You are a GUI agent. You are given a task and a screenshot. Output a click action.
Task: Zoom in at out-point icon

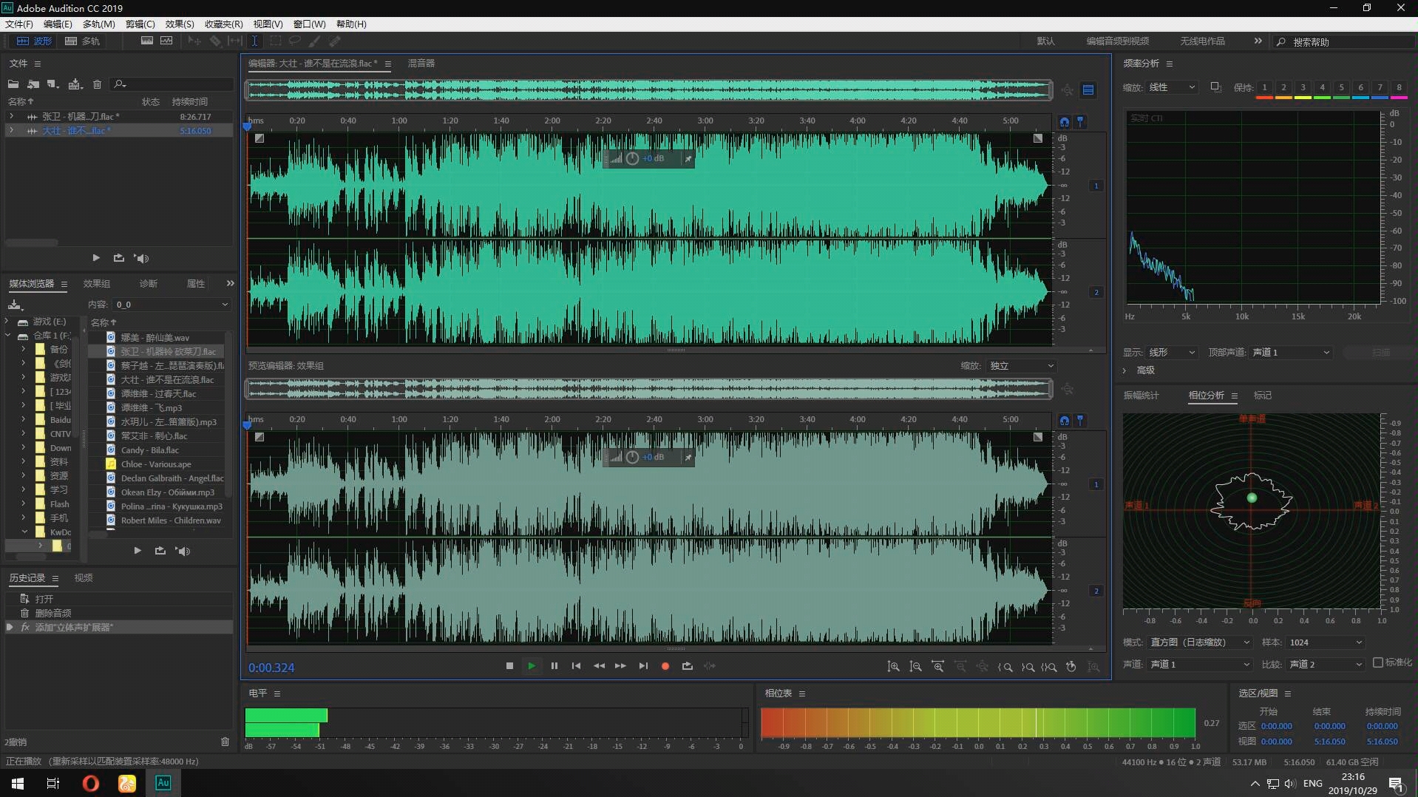(1028, 667)
